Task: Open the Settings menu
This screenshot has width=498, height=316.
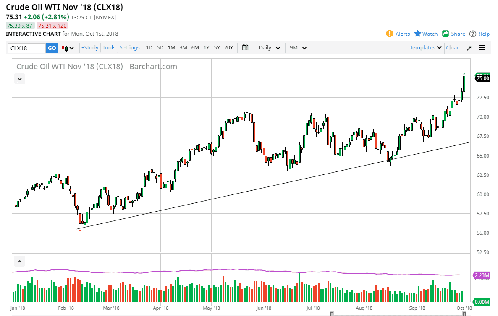Action: tap(129, 47)
